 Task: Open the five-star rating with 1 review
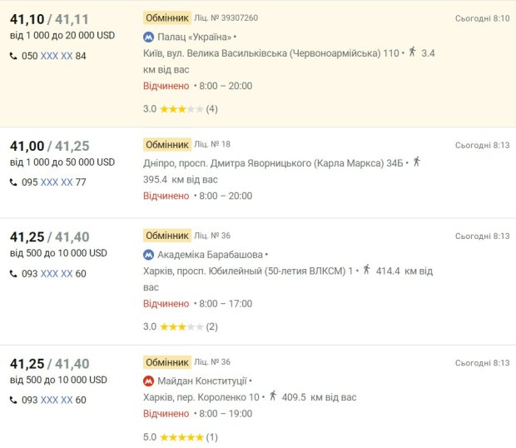(x=181, y=437)
